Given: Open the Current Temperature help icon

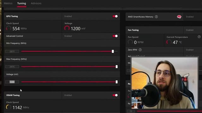Looking at the screenshot, I should 199,37.
